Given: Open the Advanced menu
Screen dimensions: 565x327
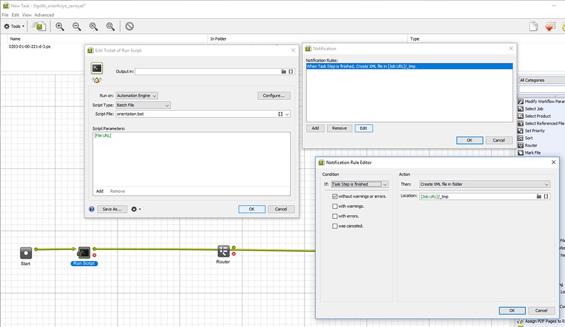Looking at the screenshot, I should 44,15.
